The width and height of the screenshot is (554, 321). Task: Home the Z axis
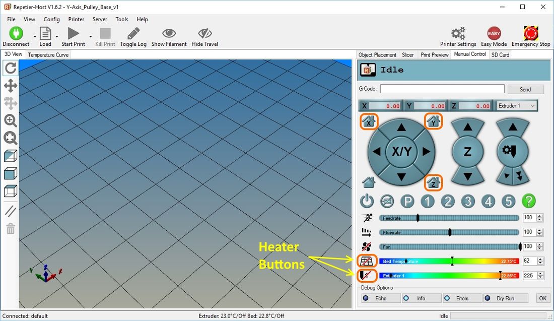pyautogui.click(x=433, y=182)
